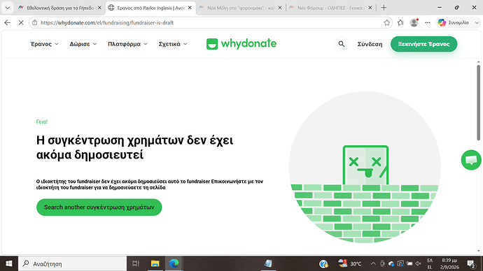Open File Explorer from the taskbar
This screenshot has width=483, height=271.
[155, 263]
